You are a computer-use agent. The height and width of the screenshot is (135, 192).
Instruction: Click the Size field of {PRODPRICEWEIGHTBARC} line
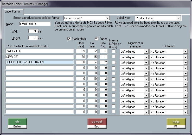(x=104, y=62)
